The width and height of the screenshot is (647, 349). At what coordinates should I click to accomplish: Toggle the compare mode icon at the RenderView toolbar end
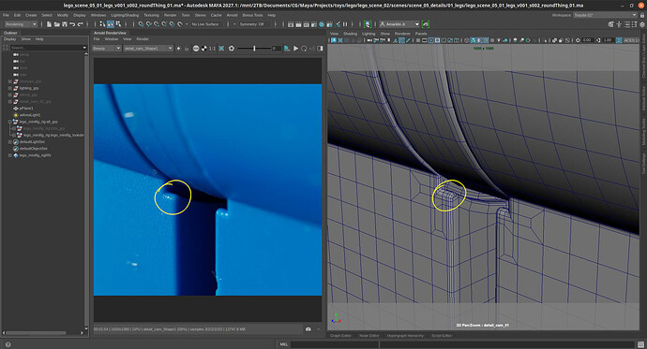tap(320, 49)
